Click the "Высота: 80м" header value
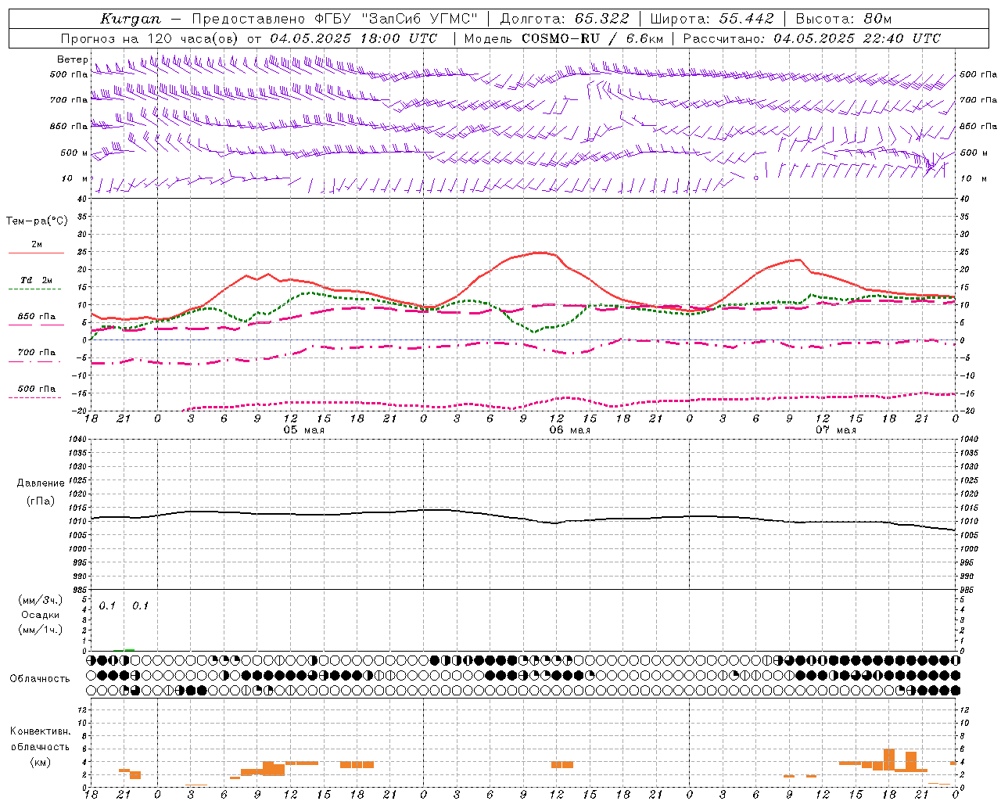Screen dimensions: 1001x801 pyautogui.click(x=844, y=19)
